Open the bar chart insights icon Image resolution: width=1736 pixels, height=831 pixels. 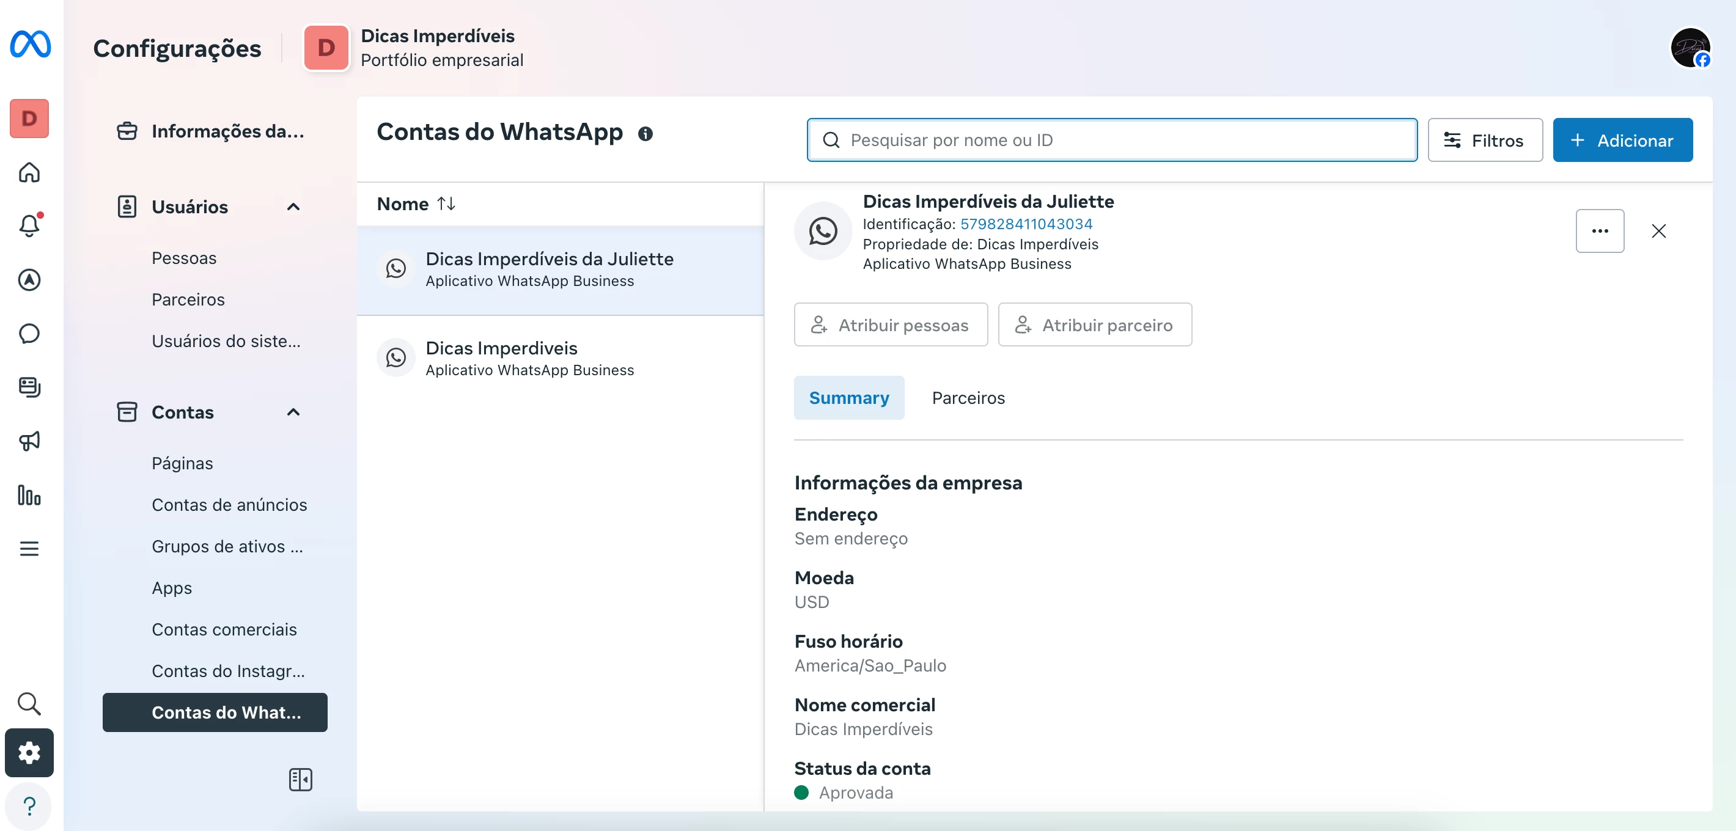29,495
